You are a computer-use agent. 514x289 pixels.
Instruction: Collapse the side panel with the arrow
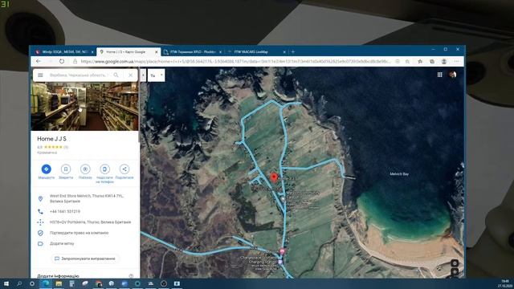click(143, 75)
